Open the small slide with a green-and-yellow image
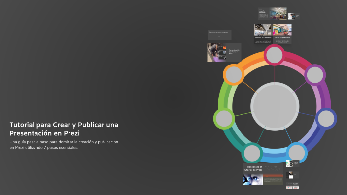The height and width of the screenshot is (195, 347). pyautogui.click(x=292, y=164)
